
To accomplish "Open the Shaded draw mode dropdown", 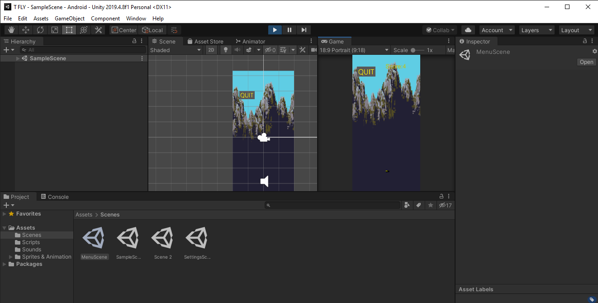I will 176,50.
